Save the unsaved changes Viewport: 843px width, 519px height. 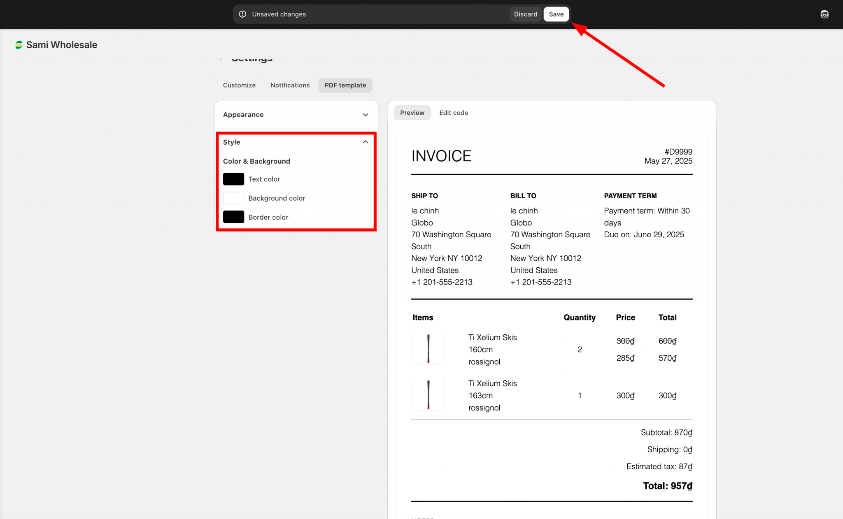pyautogui.click(x=556, y=14)
